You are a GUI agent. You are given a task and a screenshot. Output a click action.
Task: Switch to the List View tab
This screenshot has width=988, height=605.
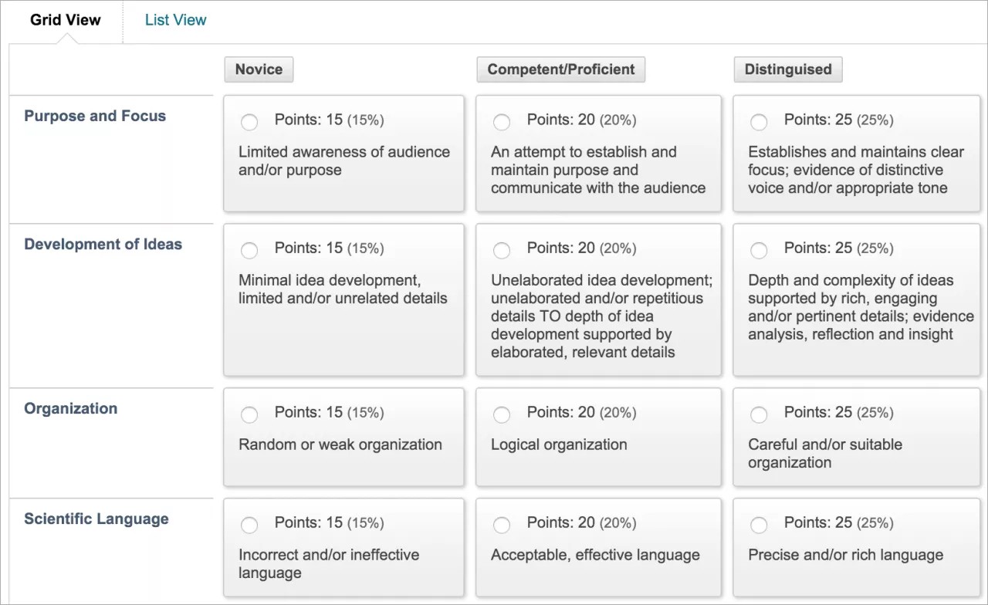tap(175, 20)
